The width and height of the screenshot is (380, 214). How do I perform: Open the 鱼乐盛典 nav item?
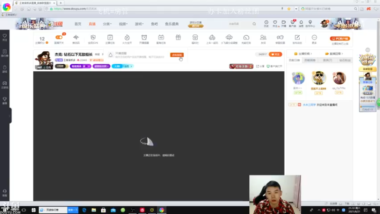(x=172, y=24)
